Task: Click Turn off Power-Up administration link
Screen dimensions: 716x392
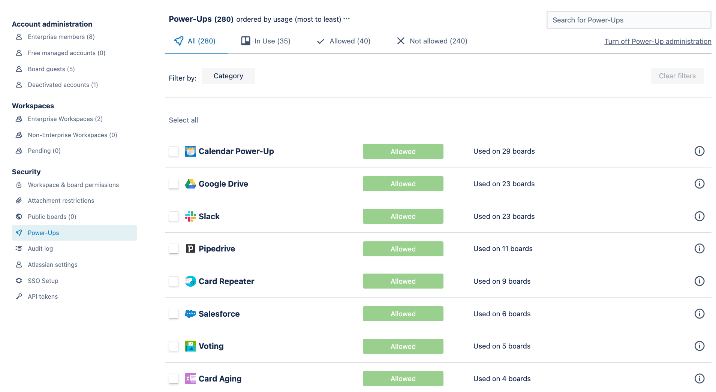Action: [x=658, y=41]
